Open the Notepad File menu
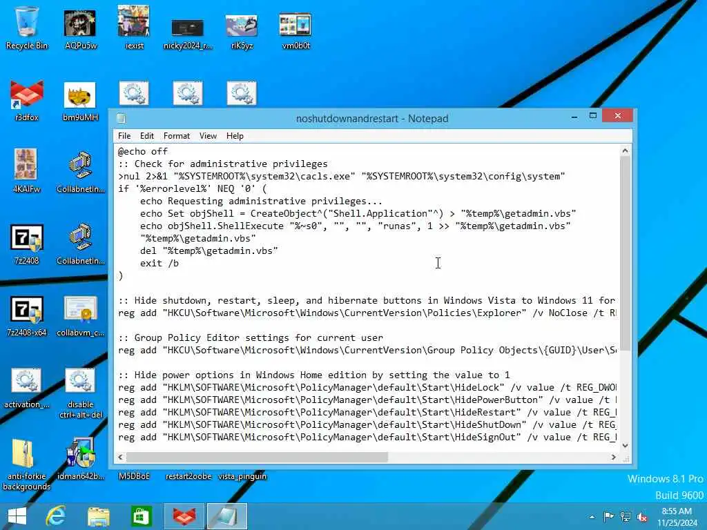707x530 pixels. [x=124, y=136]
